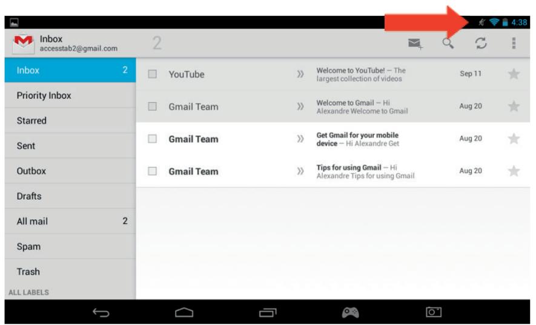Check the Welcome to Gmail checkbox
Viewport: 536px width, 325px height.
(152, 107)
